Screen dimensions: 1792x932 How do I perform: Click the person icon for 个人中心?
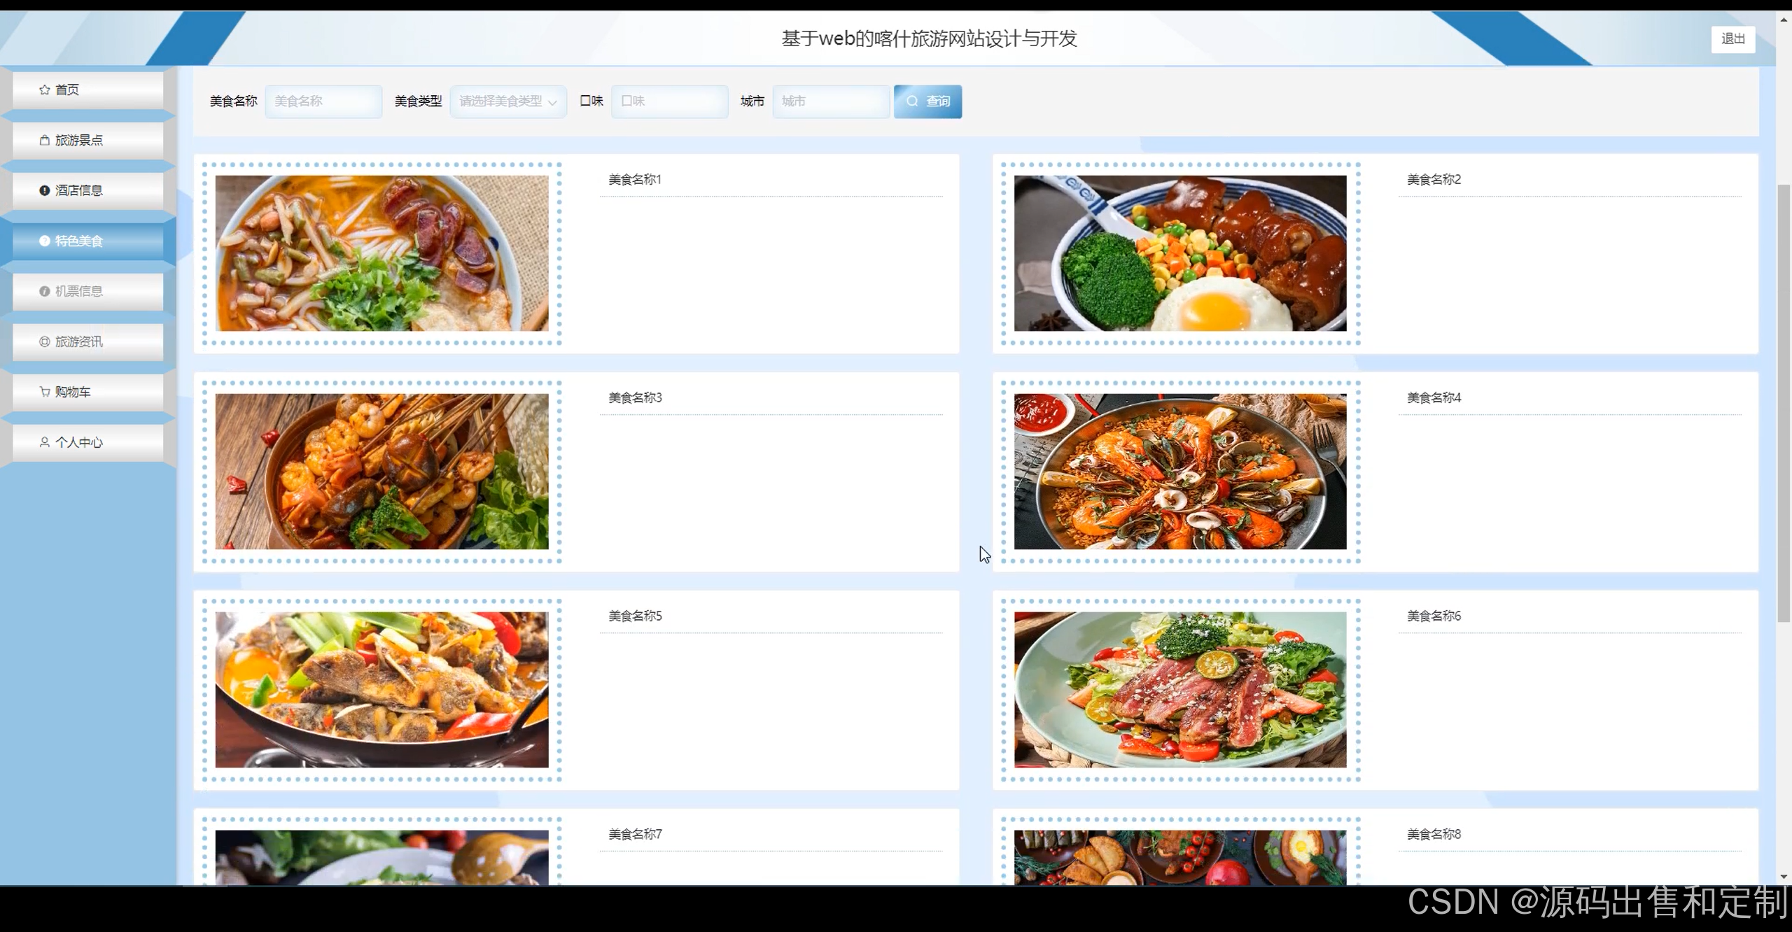pos(44,442)
